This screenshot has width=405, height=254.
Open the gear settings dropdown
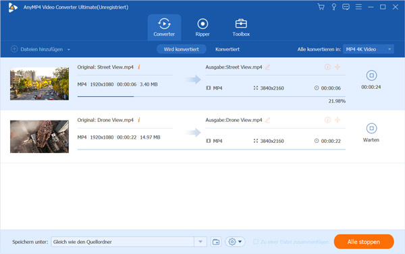coord(235,242)
